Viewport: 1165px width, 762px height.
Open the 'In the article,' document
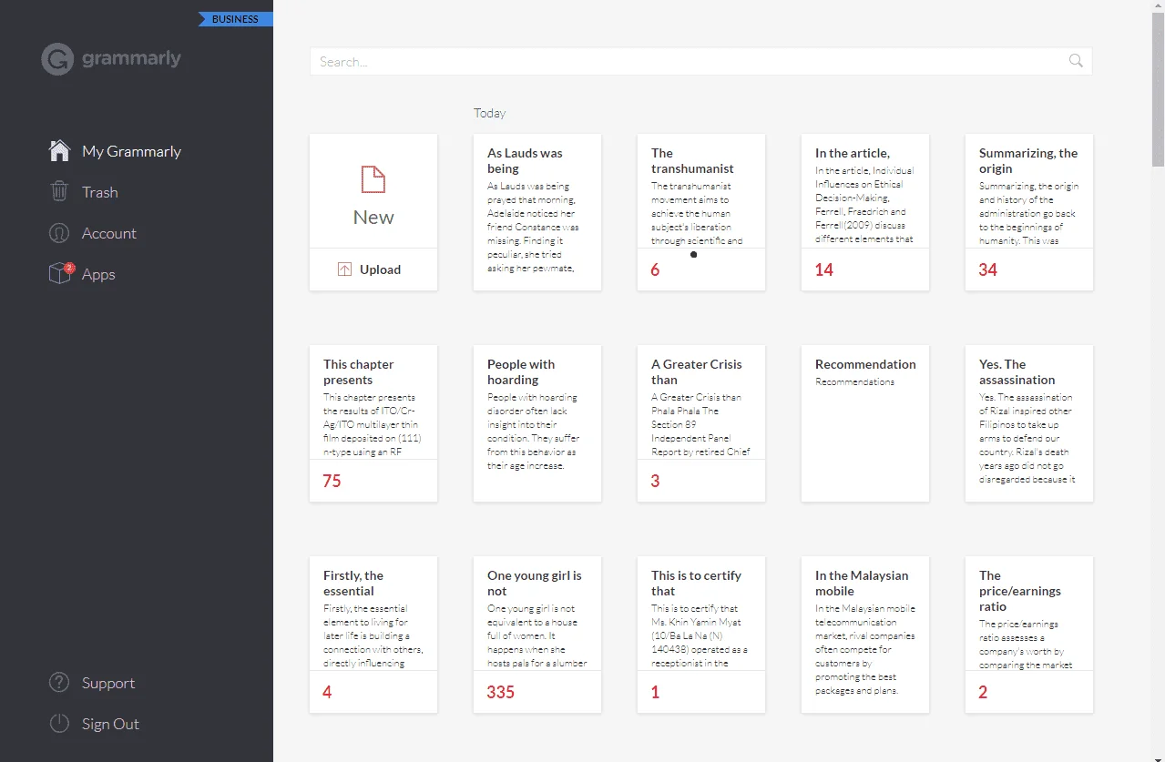[x=865, y=212]
